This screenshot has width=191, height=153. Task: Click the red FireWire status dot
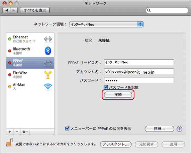click(x=10, y=75)
